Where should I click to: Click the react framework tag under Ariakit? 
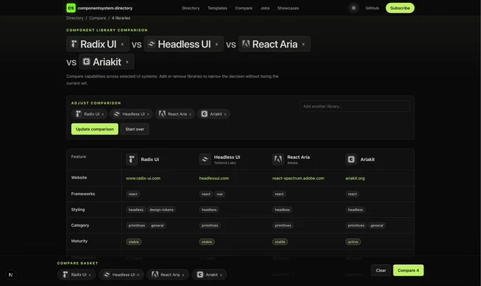(352, 194)
